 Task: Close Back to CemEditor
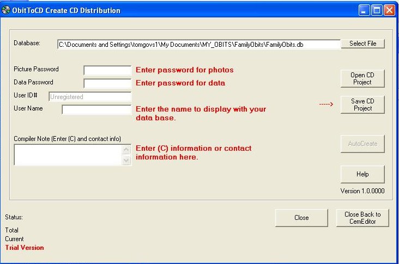(362, 218)
